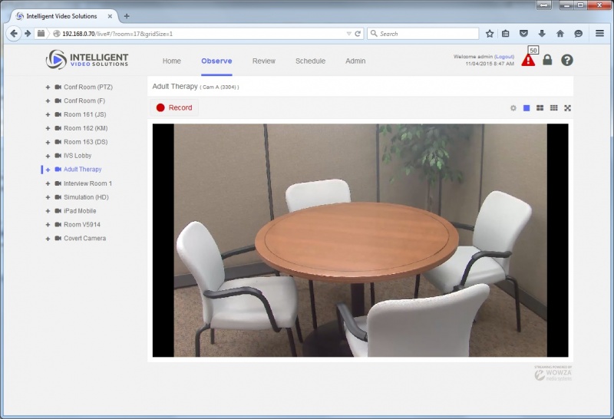Select the Room 161 (JS) camera
Screen dimensions: 614x419
coord(84,114)
